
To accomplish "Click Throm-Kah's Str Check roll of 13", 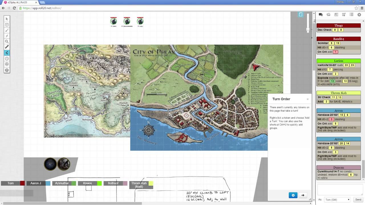I will 340,97.
